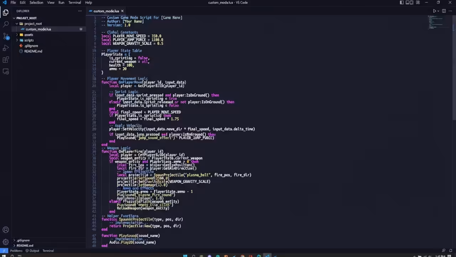456x257 pixels.
Task: Toggle the primary side bar layout icon
Action: pyautogui.click(x=402, y=2)
